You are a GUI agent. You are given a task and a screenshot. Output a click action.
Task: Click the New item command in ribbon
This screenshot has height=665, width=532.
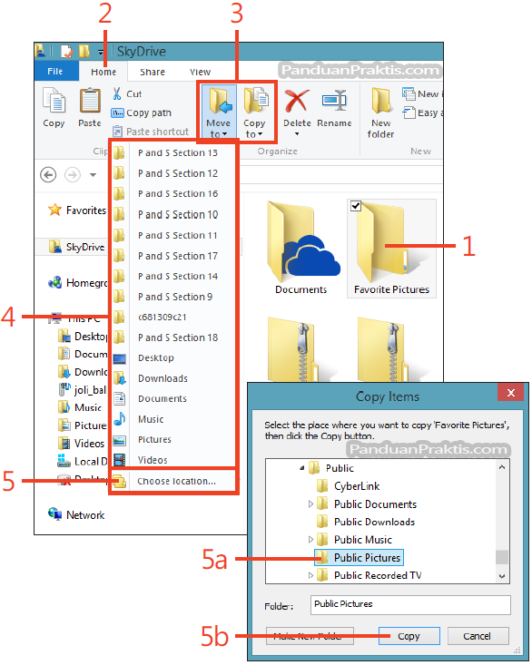pos(422,93)
